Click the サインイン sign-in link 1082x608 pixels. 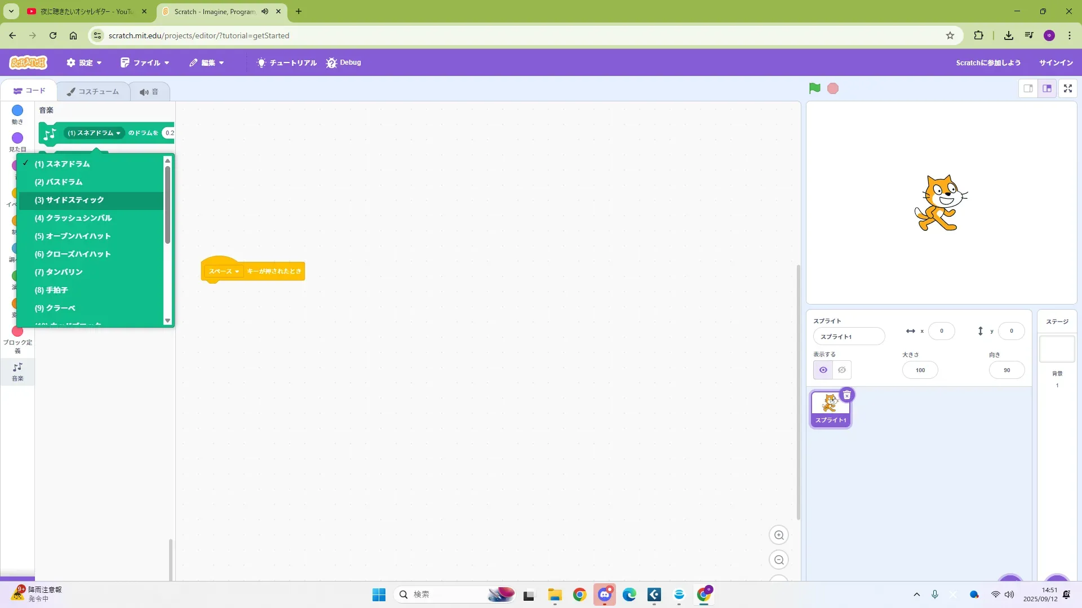1056,62
